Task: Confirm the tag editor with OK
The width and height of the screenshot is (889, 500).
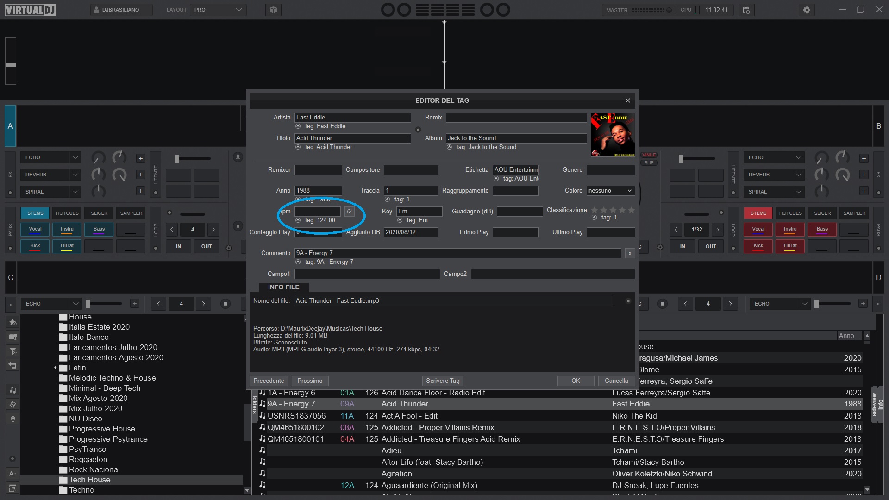Action: point(576,381)
